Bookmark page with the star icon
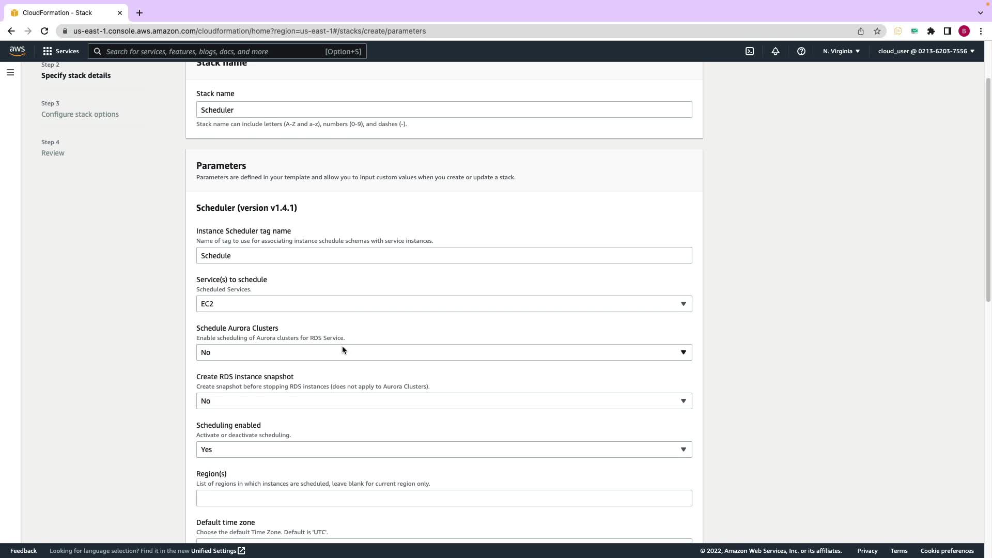Image resolution: width=992 pixels, height=558 pixels. coord(877,31)
